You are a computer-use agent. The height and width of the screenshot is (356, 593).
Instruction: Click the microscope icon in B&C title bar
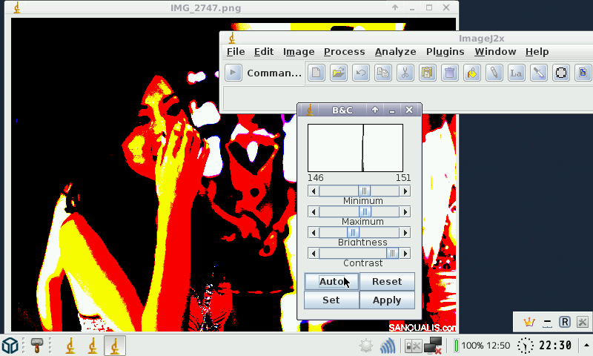point(310,110)
